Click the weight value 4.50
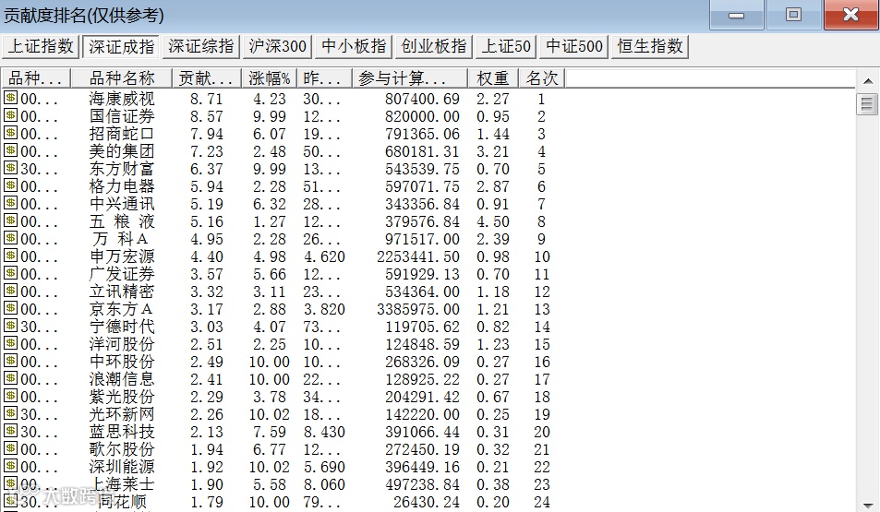Image resolution: width=880 pixels, height=512 pixels. tap(493, 221)
